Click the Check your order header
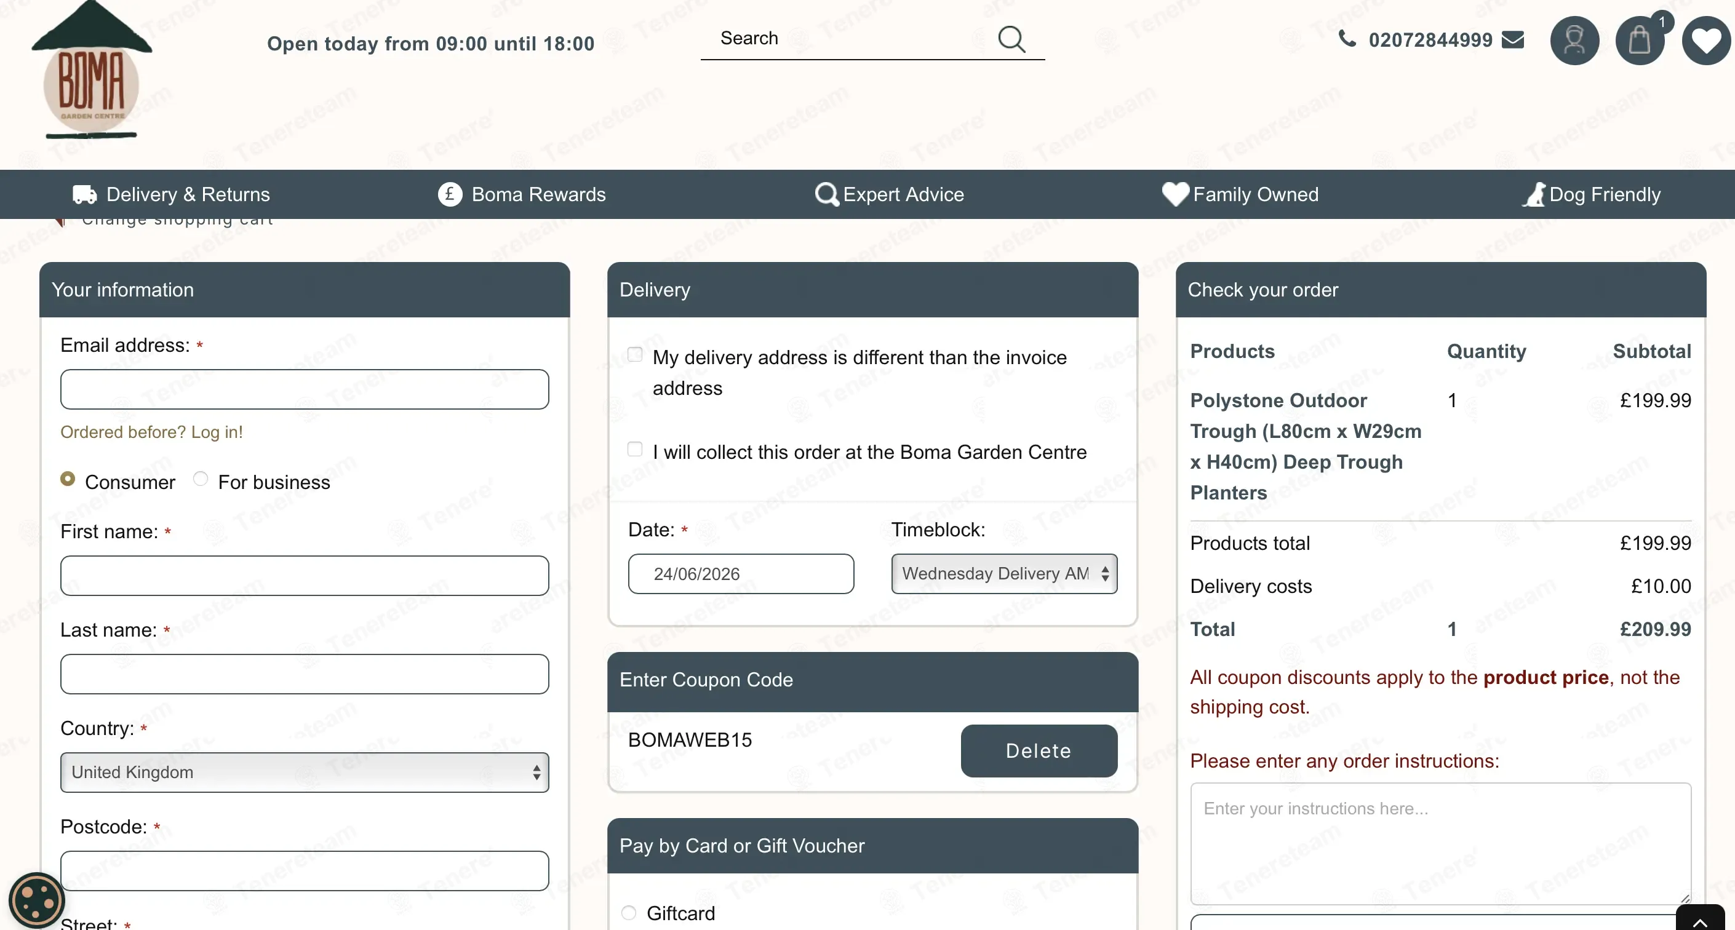The image size is (1735, 930). click(1441, 290)
